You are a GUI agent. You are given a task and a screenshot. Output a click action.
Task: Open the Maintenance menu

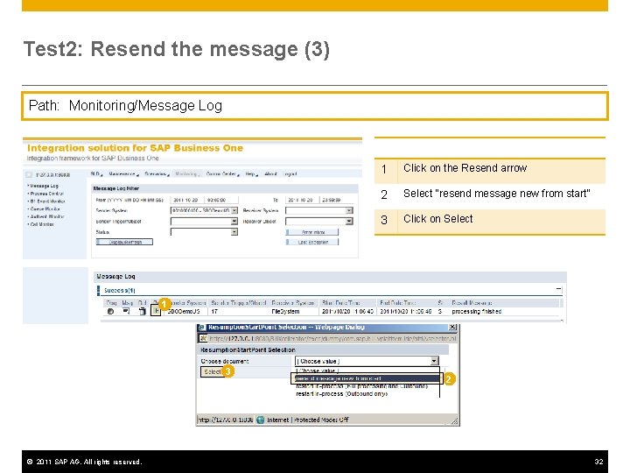pos(123,173)
